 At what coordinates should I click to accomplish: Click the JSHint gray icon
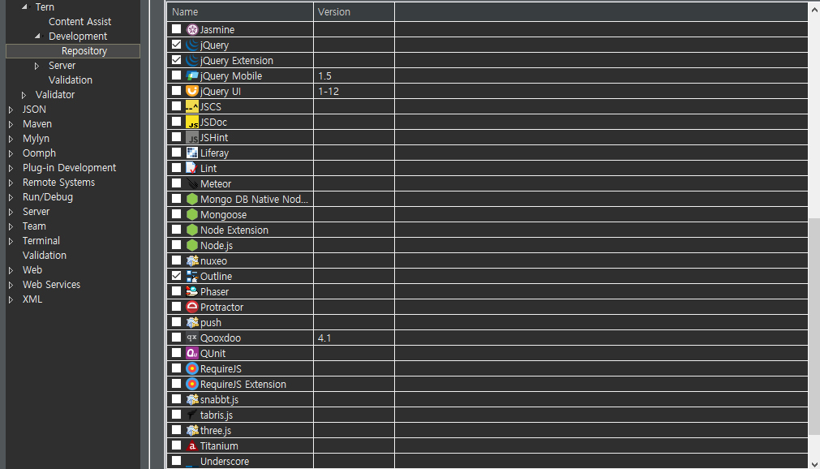[192, 138]
